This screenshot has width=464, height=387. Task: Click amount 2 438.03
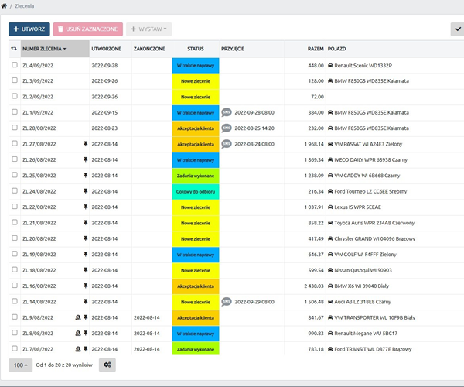pos(314,286)
